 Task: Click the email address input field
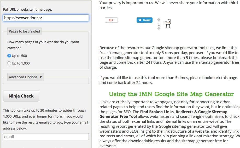tap(46, 137)
